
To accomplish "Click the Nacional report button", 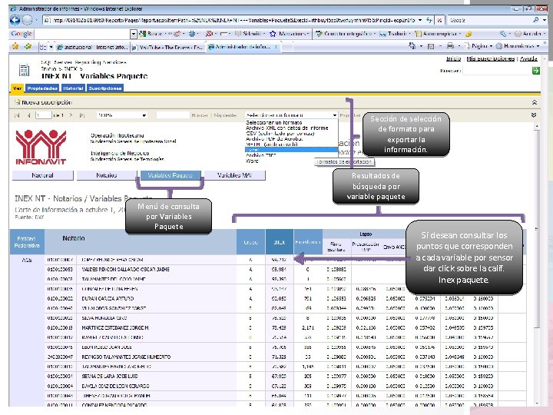I will point(43,175).
